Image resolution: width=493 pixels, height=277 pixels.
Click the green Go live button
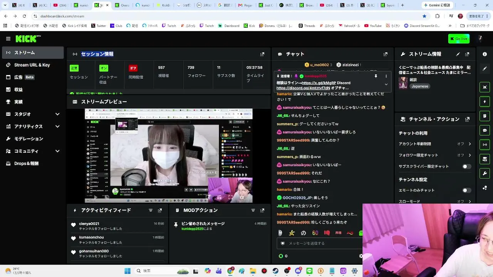pyautogui.click(x=459, y=39)
